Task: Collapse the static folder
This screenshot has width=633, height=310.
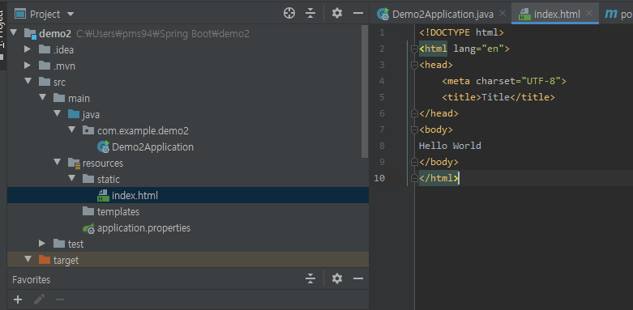Action: [72, 178]
